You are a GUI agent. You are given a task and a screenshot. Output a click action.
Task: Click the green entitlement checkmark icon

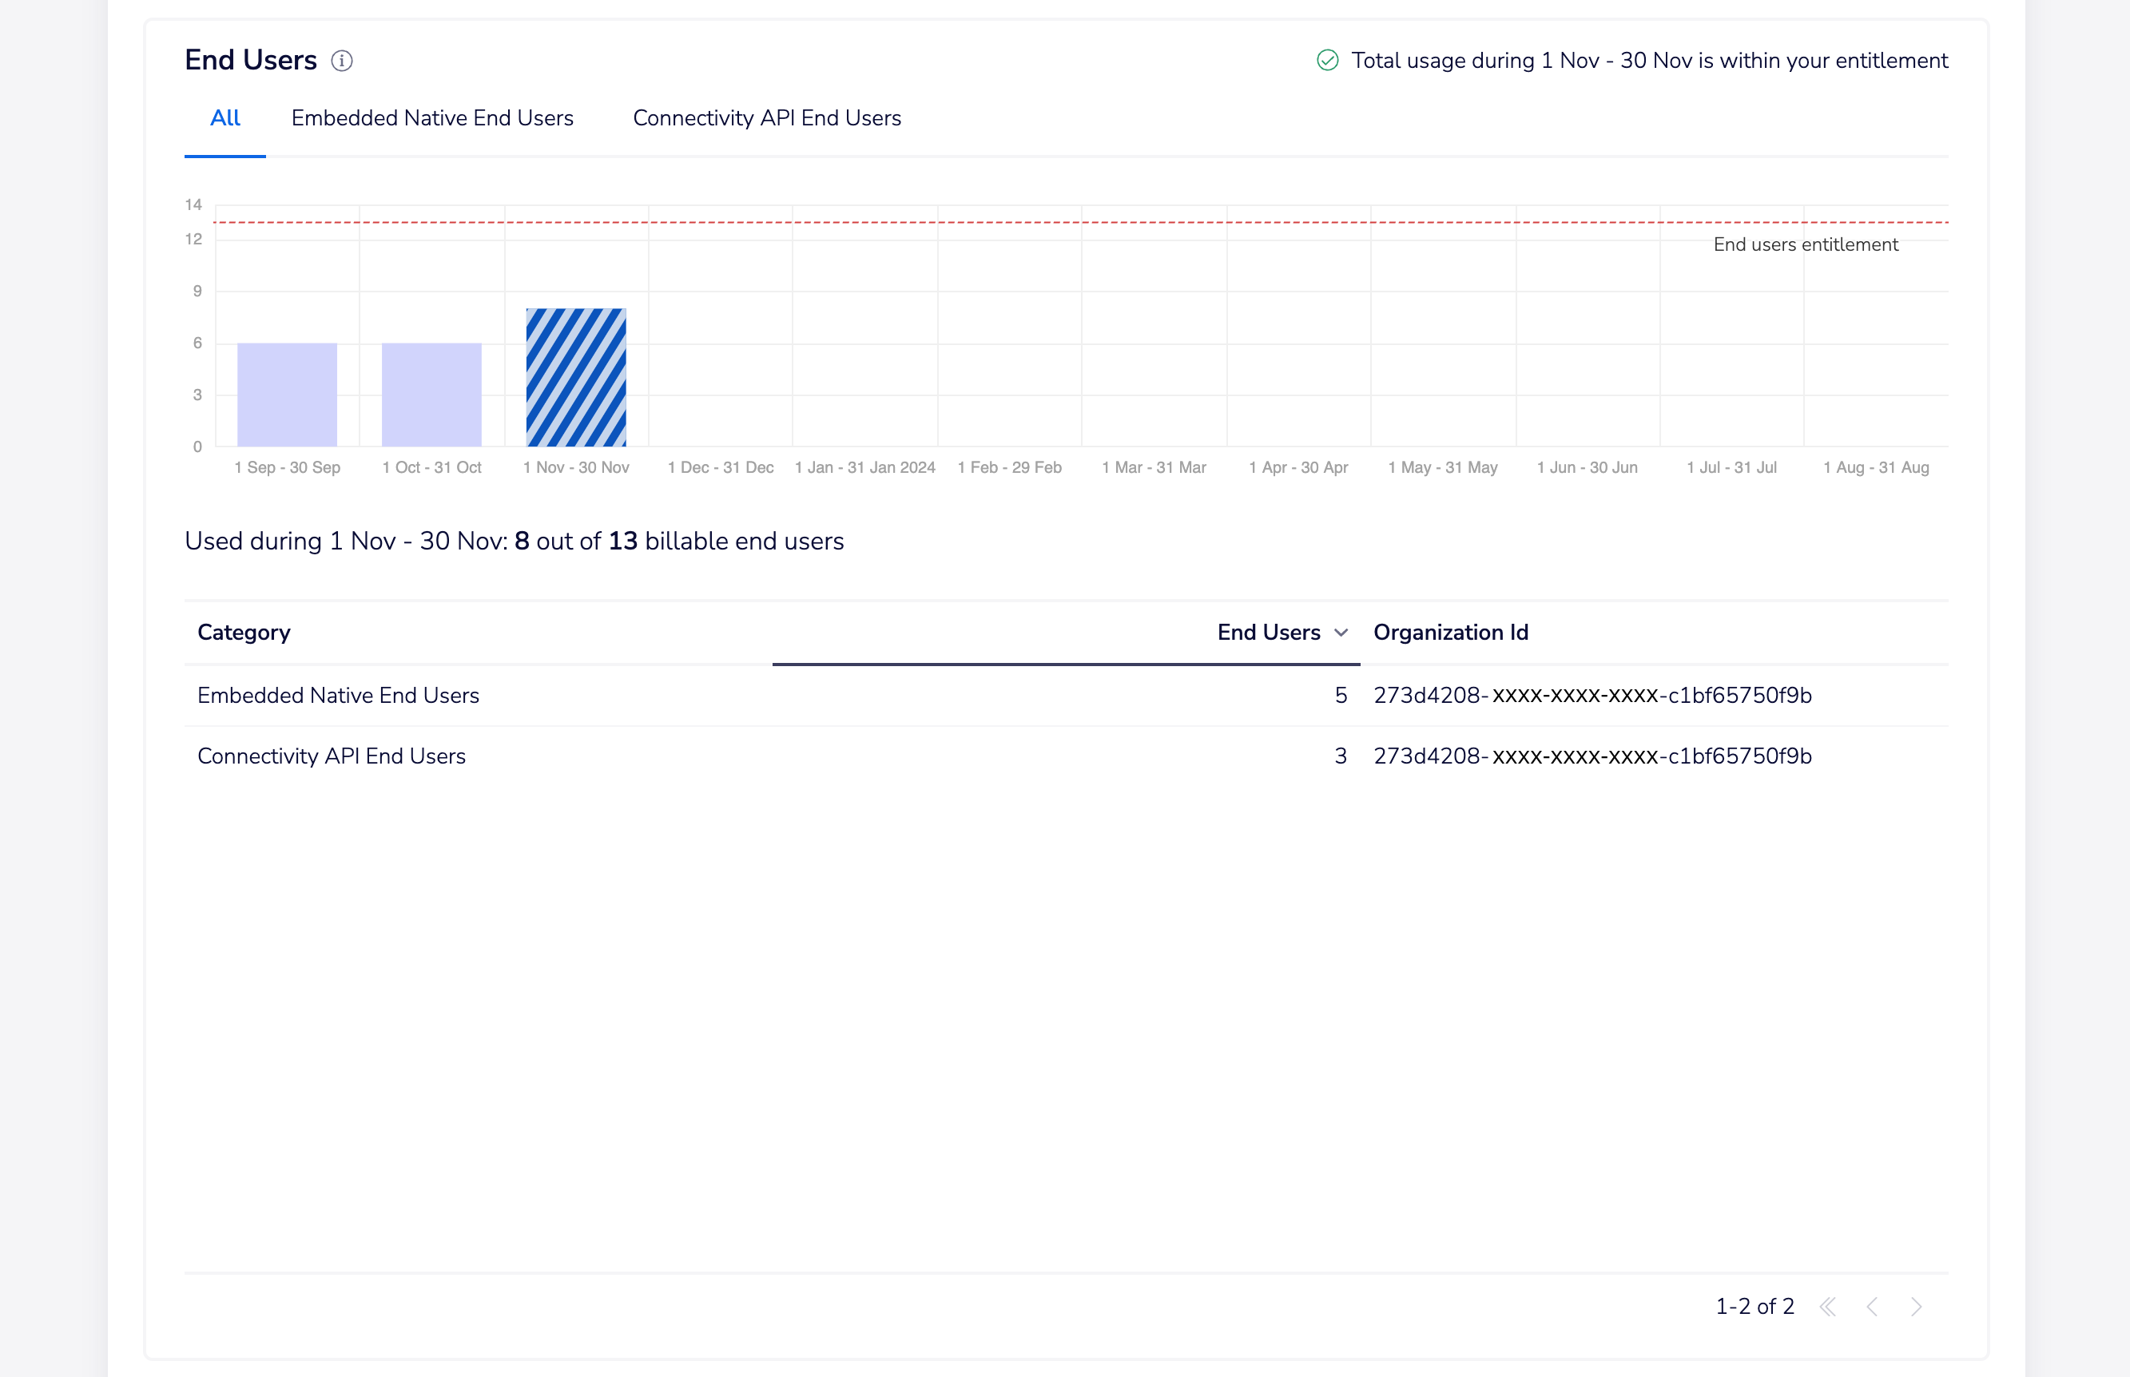click(1327, 61)
